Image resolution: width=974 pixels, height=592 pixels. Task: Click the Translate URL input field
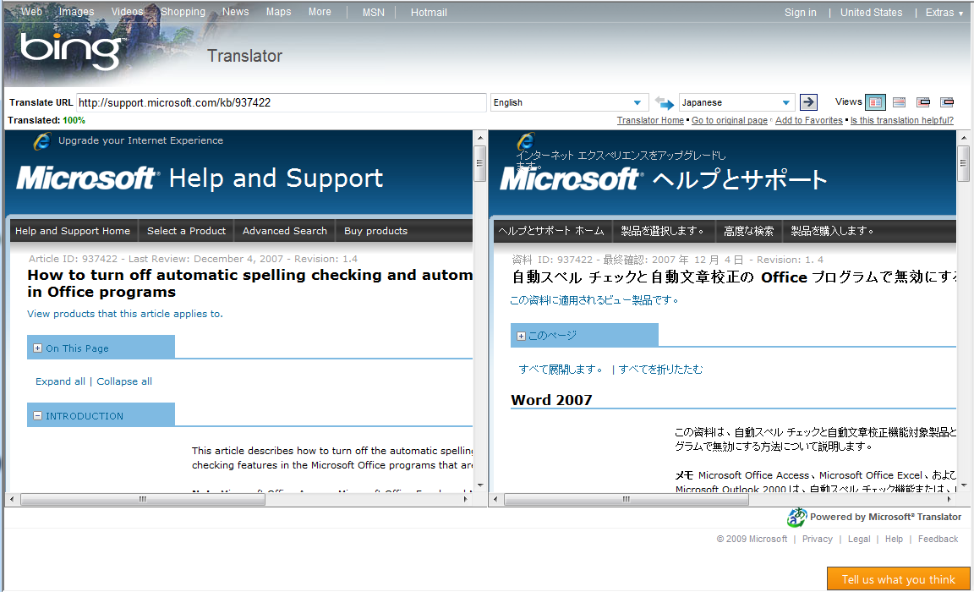(x=281, y=102)
